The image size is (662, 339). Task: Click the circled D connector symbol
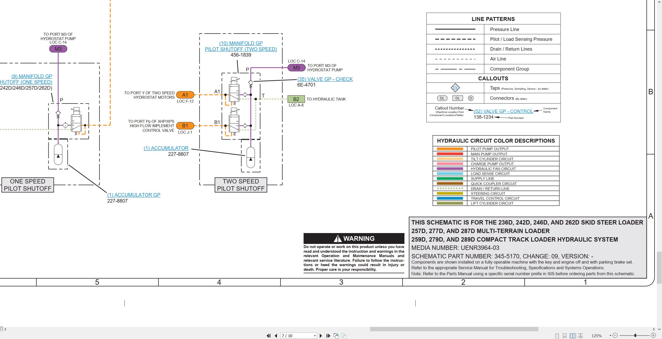tap(471, 98)
